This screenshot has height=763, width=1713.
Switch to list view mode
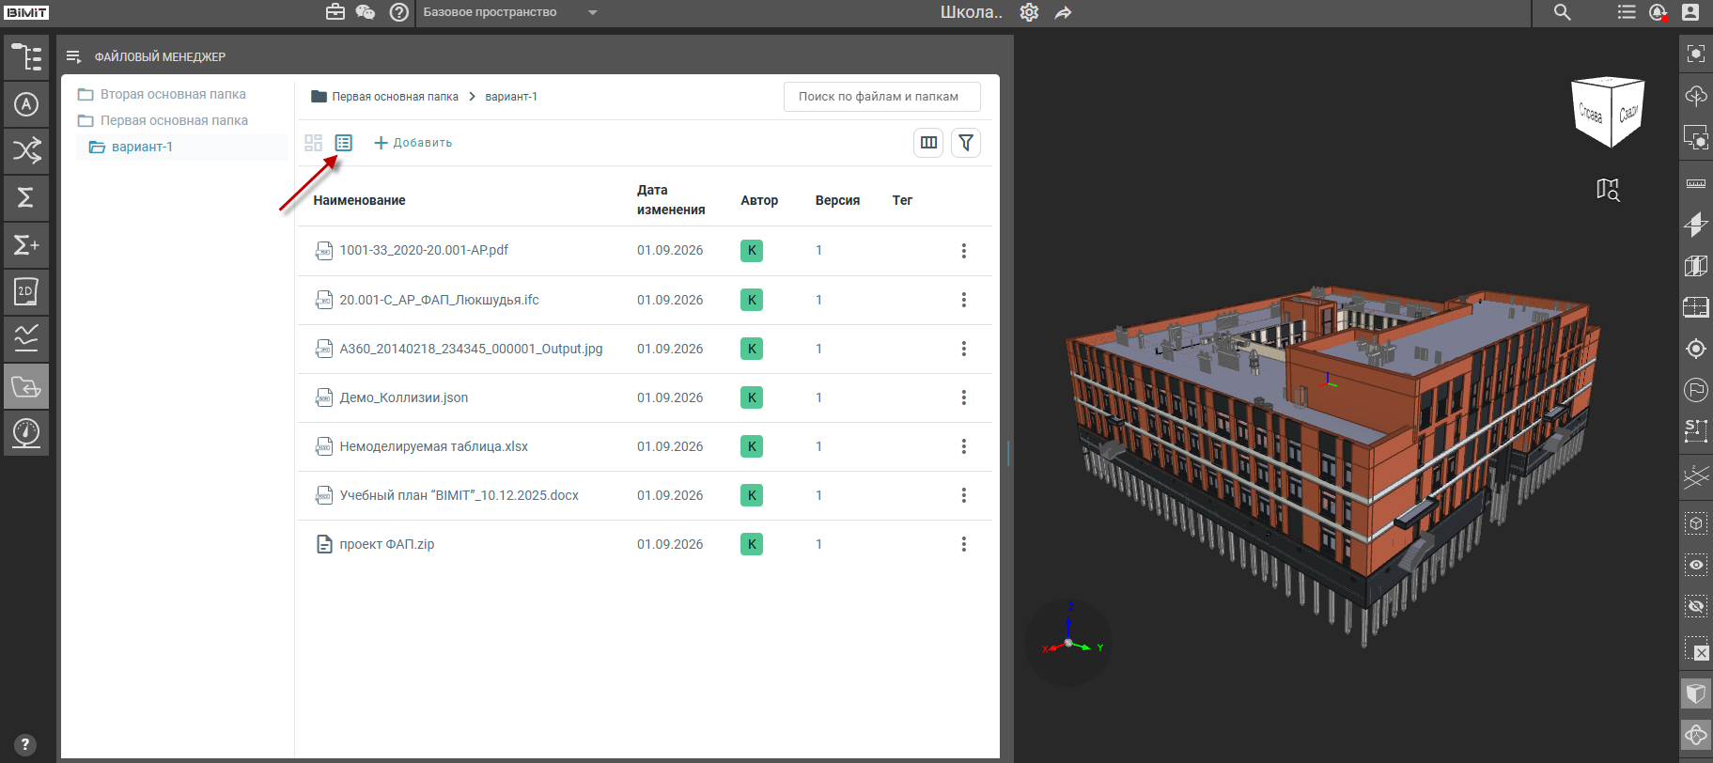pyautogui.click(x=344, y=143)
